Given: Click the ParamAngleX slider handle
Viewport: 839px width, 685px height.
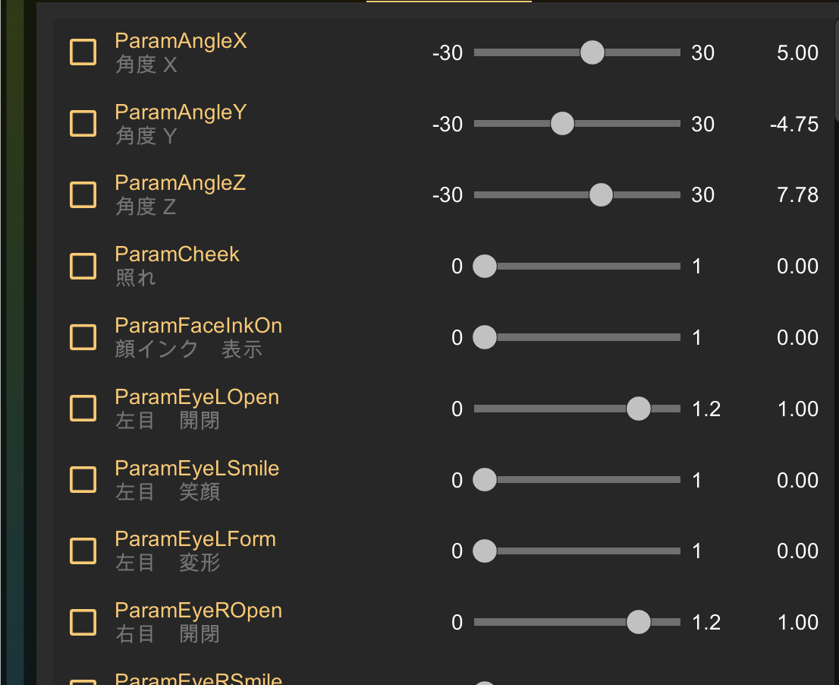Looking at the screenshot, I should point(592,52).
